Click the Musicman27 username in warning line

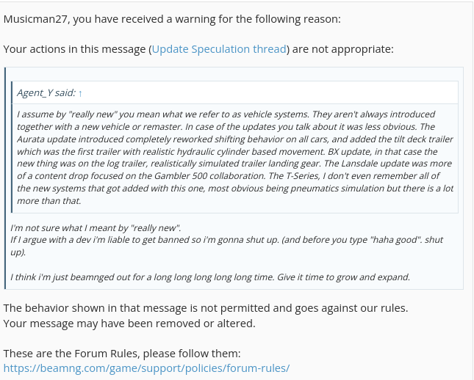[x=35, y=19]
